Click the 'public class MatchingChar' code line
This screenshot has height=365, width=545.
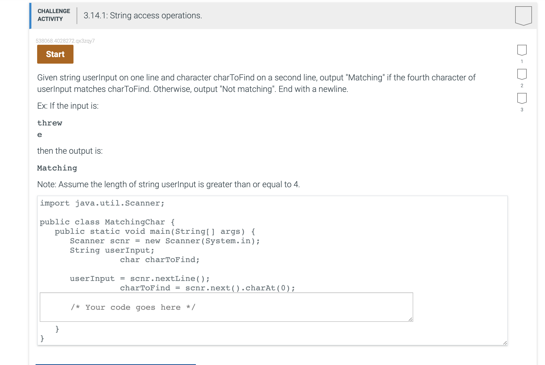click(107, 222)
